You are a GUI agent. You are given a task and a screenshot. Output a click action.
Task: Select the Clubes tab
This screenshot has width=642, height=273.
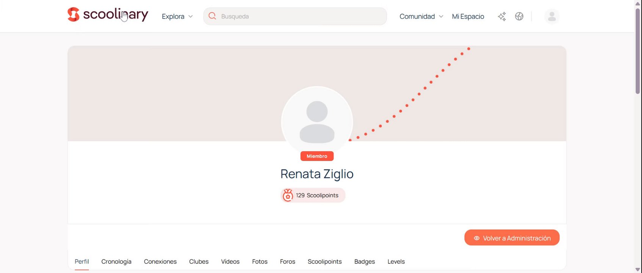(199, 262)
